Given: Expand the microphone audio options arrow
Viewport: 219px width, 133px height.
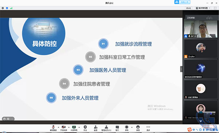Looking at the screenshot, I should coord(58,127).
